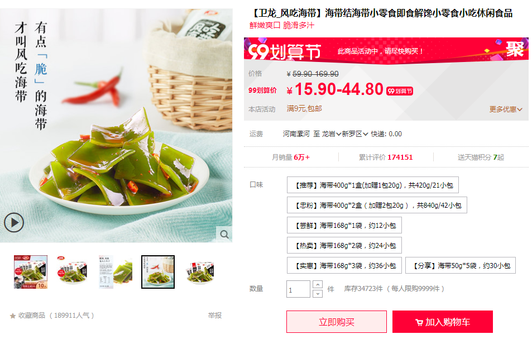Open 累计评价 174151 reviews
The width and height of the screenshot is (532, 339).
(x=386, y=157)
